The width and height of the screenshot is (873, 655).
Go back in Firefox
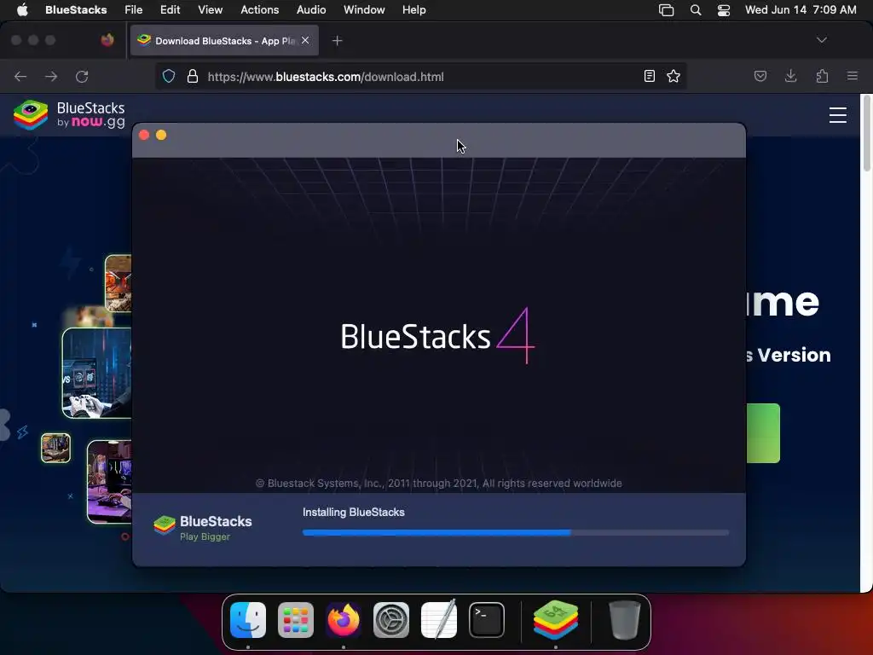point(20,76)
